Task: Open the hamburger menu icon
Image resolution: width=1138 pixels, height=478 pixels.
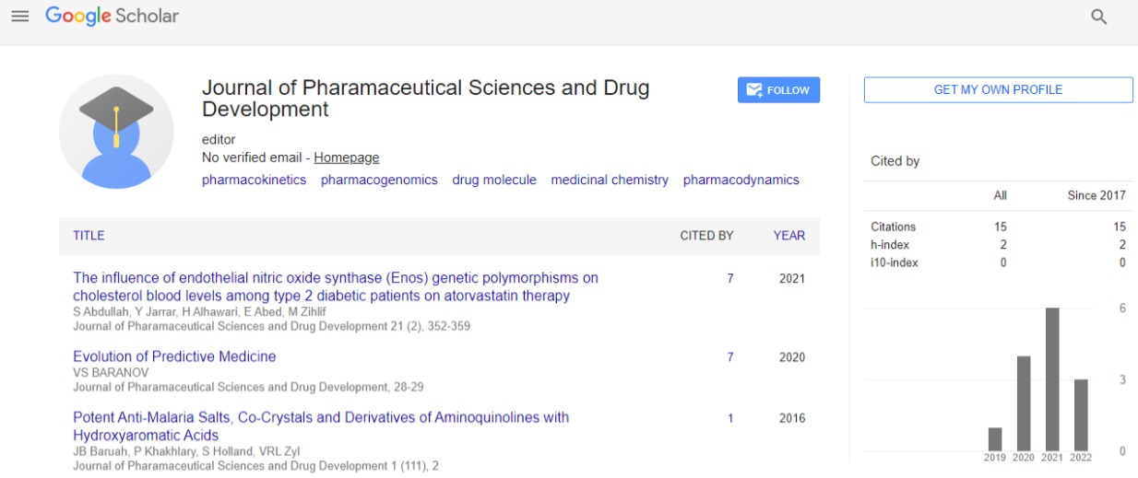Action: (x=19, y=17)
